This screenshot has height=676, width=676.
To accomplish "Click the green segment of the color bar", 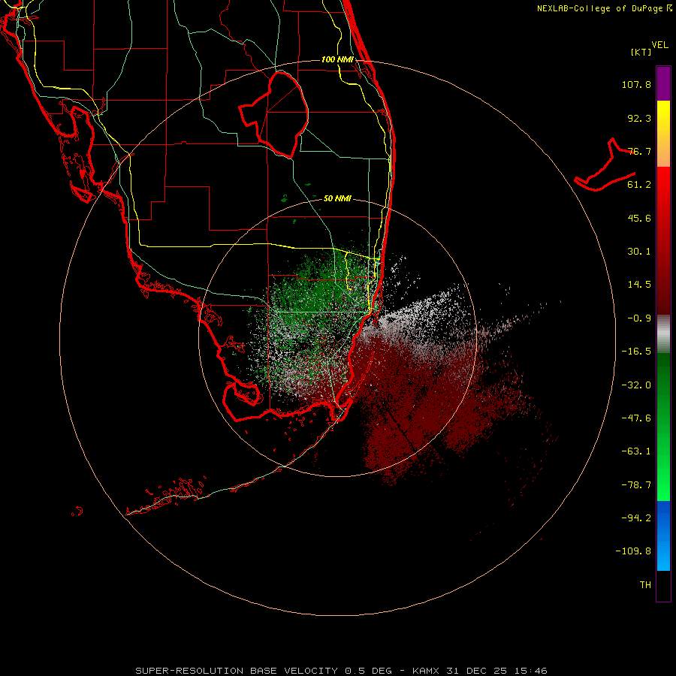I will pos(663,427).
